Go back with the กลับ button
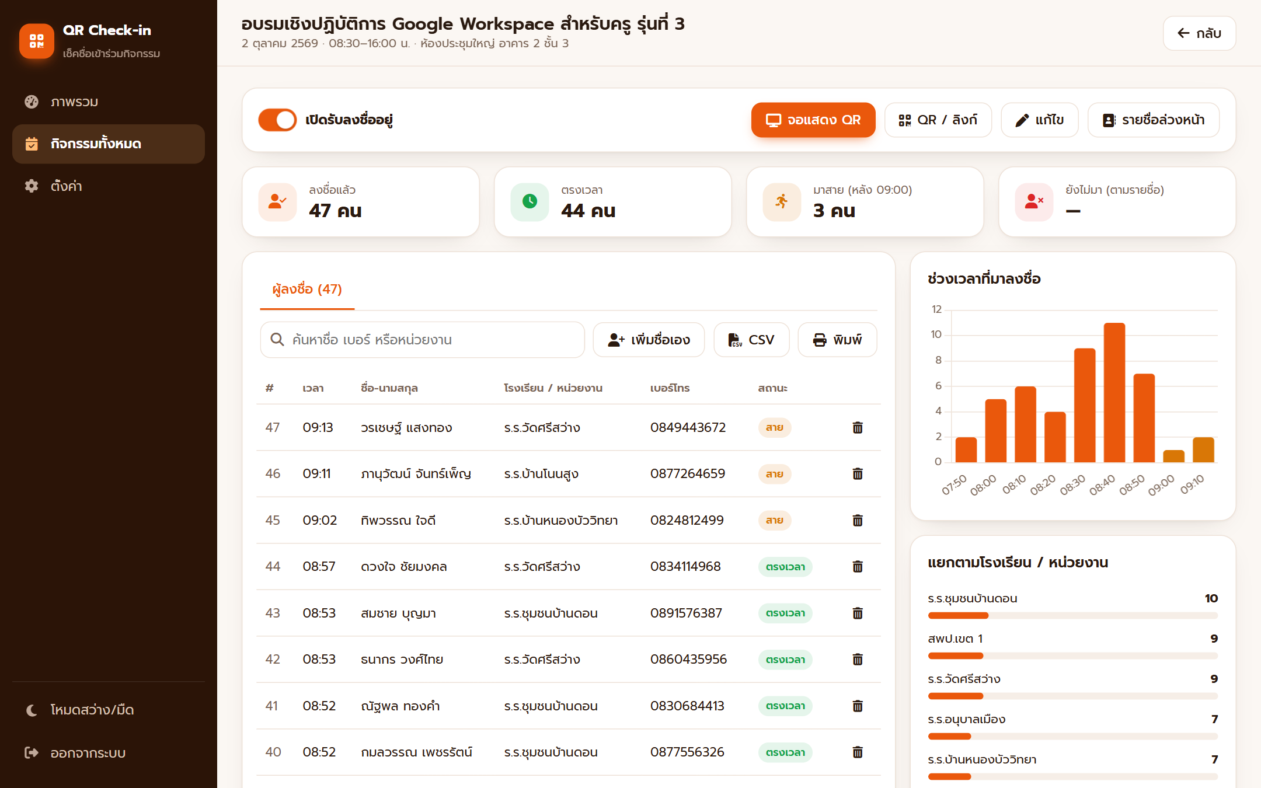The width and height of the screenshot is (1261, 788). (x=1199, y=33)
